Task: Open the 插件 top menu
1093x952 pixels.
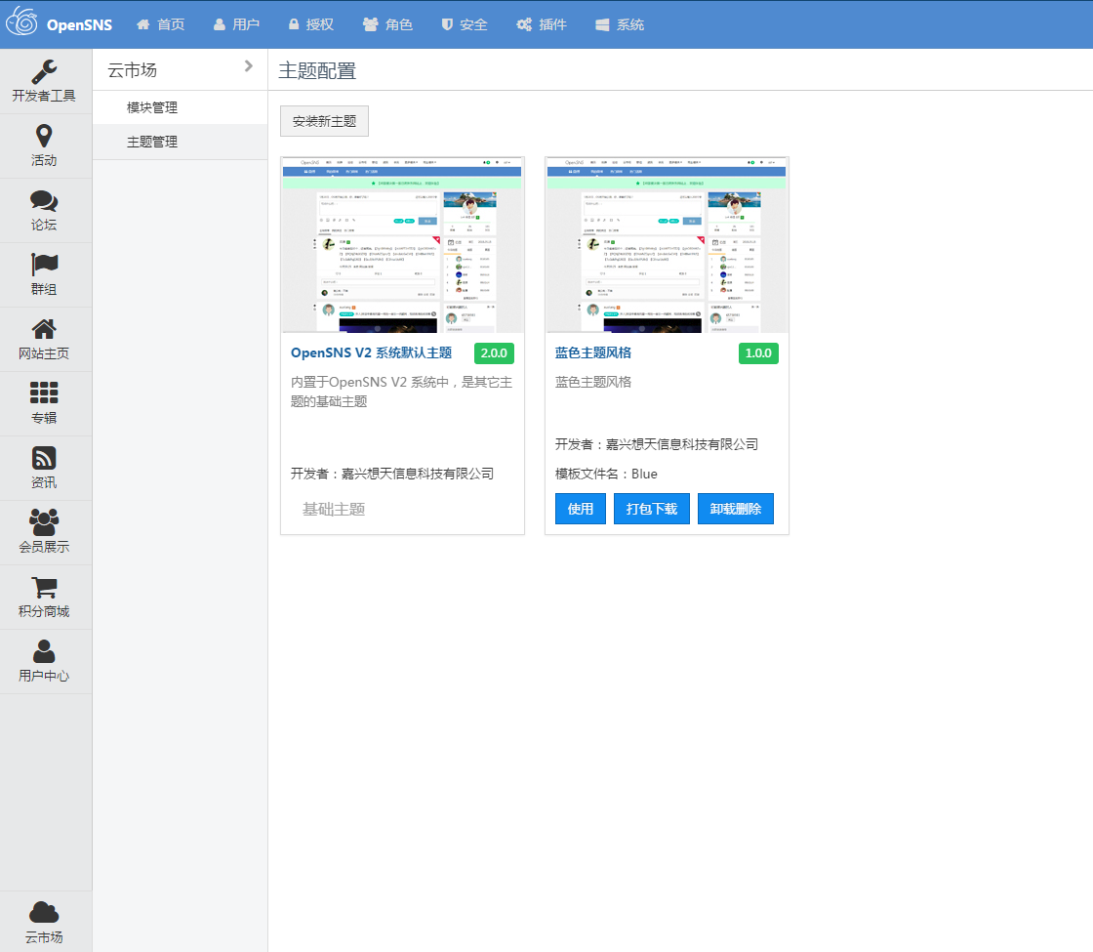Action: (542, 24)
